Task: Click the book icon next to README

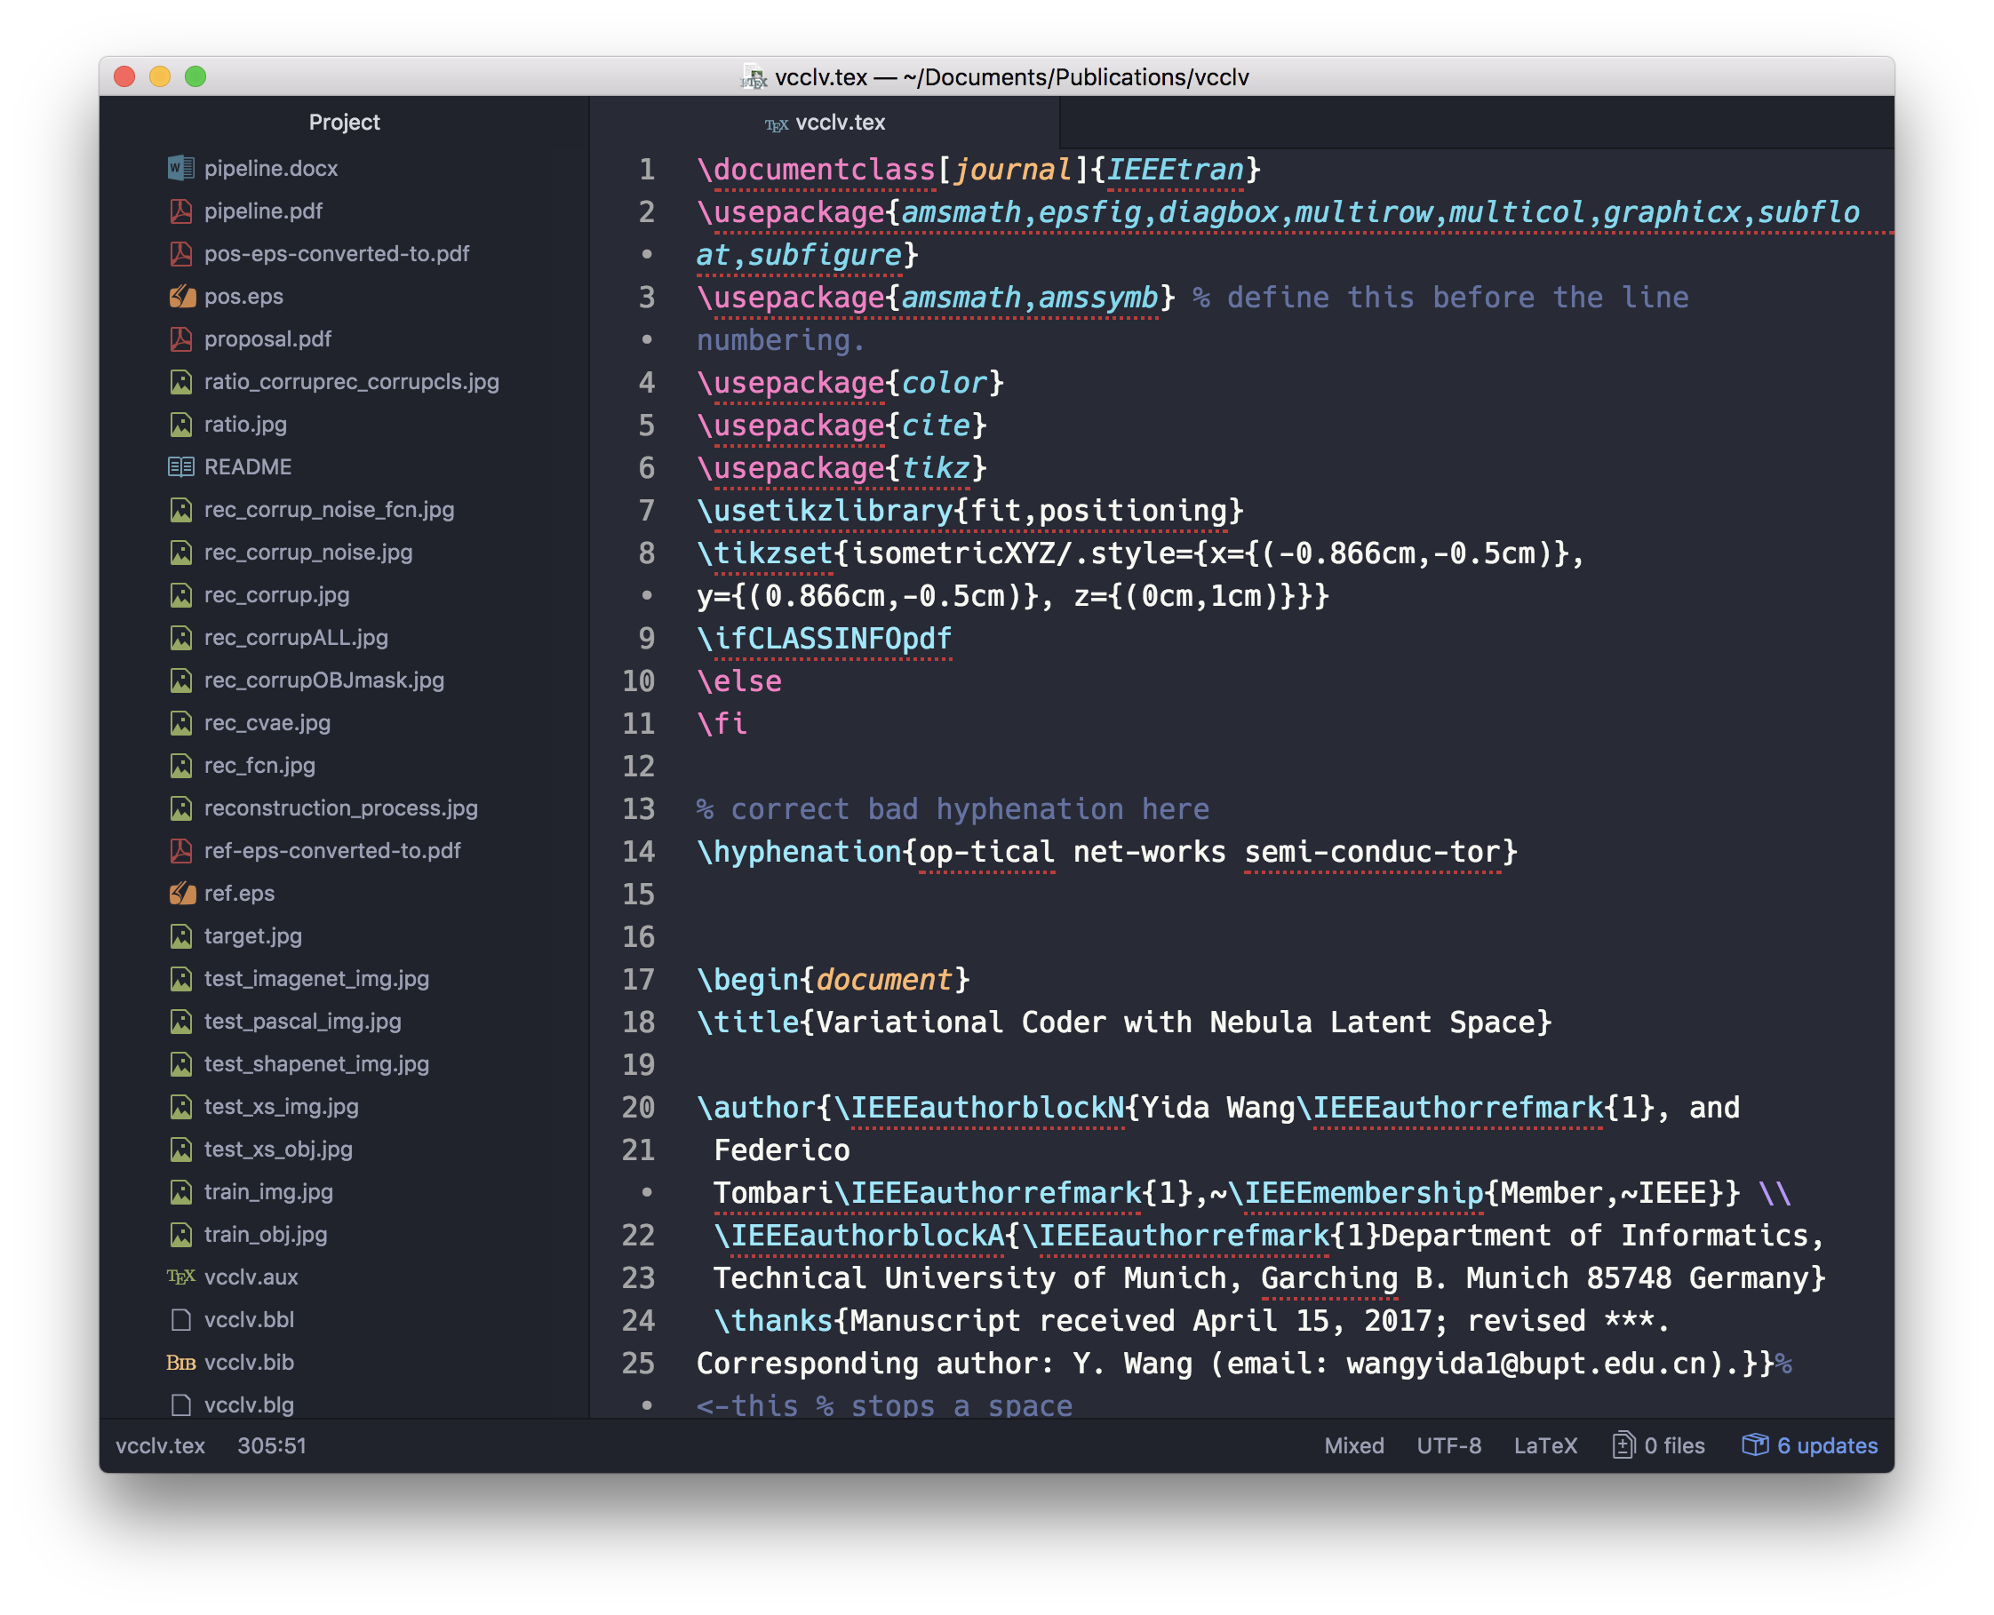Action: (x=180, y=467)
